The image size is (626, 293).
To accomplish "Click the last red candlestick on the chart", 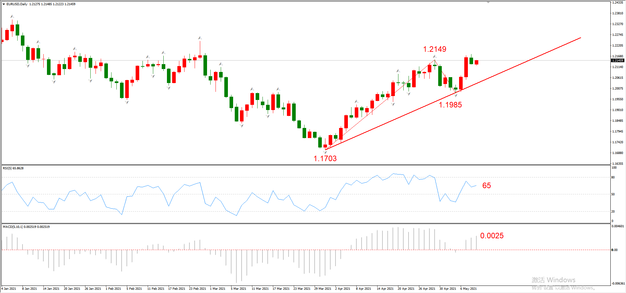I will click(x=476, y=62).
